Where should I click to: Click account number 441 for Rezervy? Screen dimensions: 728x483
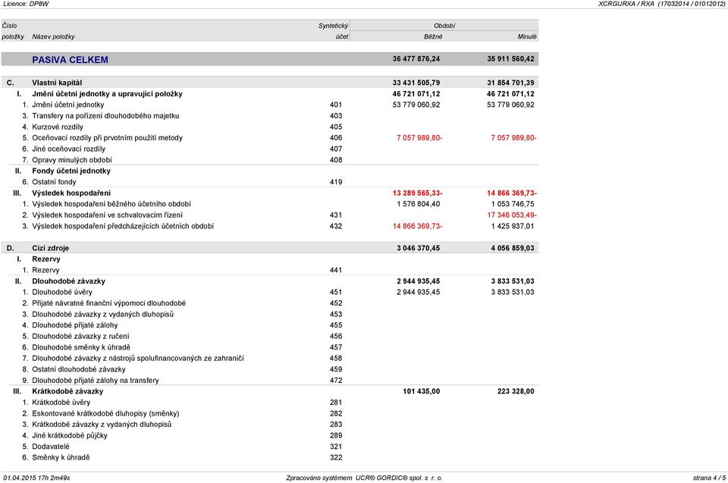pyautogui.click(x=336, y=270)
